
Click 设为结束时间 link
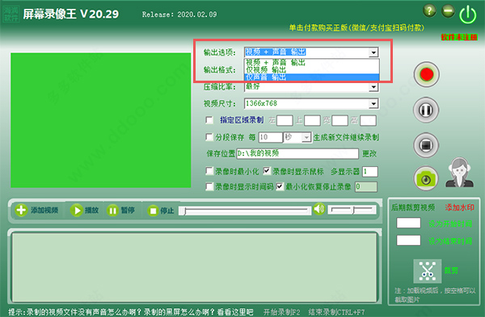(450, 241)
